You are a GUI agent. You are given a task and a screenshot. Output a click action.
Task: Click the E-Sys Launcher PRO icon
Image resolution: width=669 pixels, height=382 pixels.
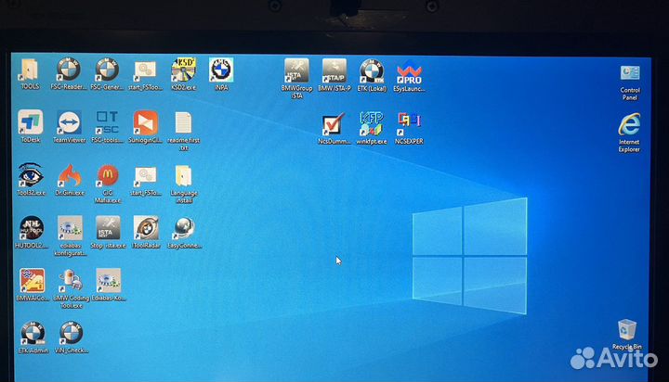(409, 70)
